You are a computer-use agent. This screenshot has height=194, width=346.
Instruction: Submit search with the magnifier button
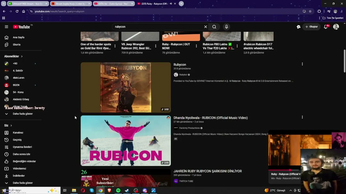click(x=214, y=27)
